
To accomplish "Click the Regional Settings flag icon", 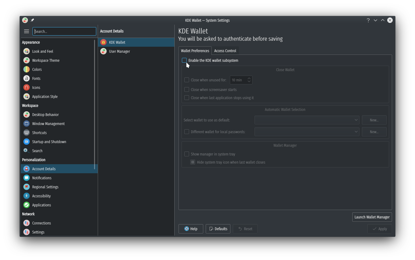I will [27, 187].
